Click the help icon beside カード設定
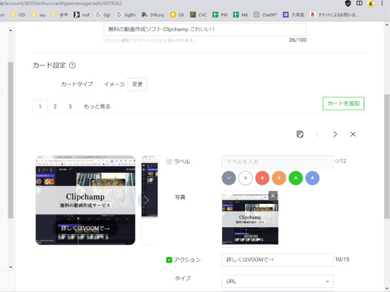 73,65
